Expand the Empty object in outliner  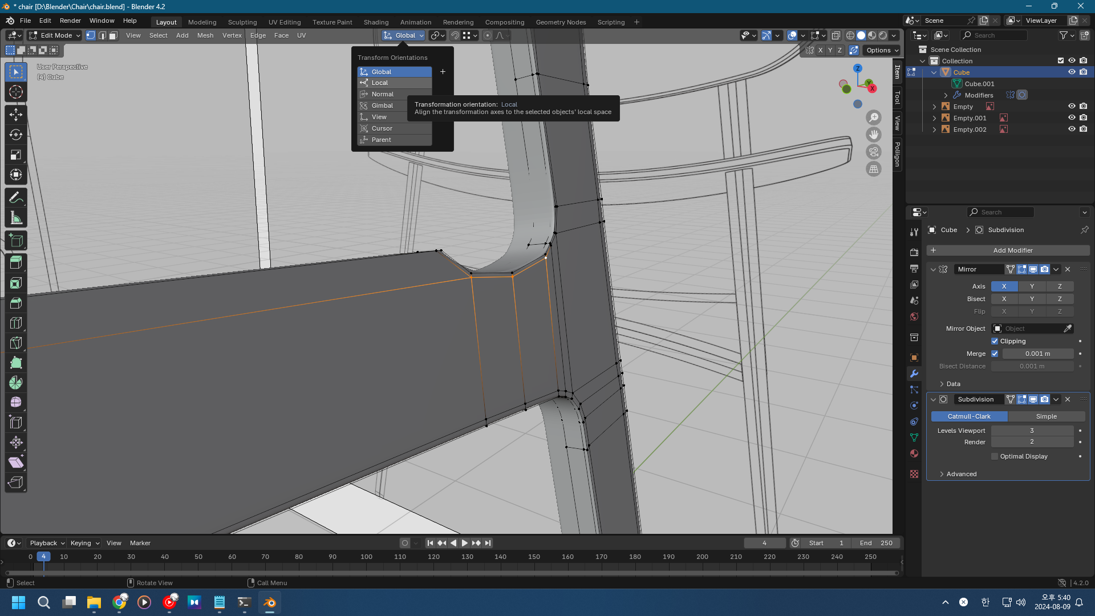tap(934, 107)
